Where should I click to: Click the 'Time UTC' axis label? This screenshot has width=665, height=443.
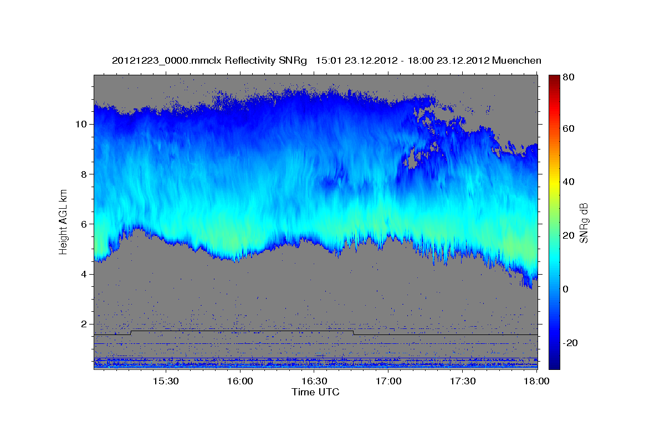[315, 392]
